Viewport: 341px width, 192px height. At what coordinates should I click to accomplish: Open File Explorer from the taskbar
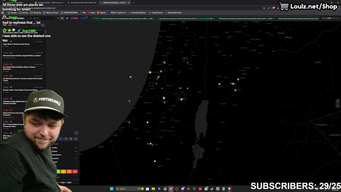153,189
